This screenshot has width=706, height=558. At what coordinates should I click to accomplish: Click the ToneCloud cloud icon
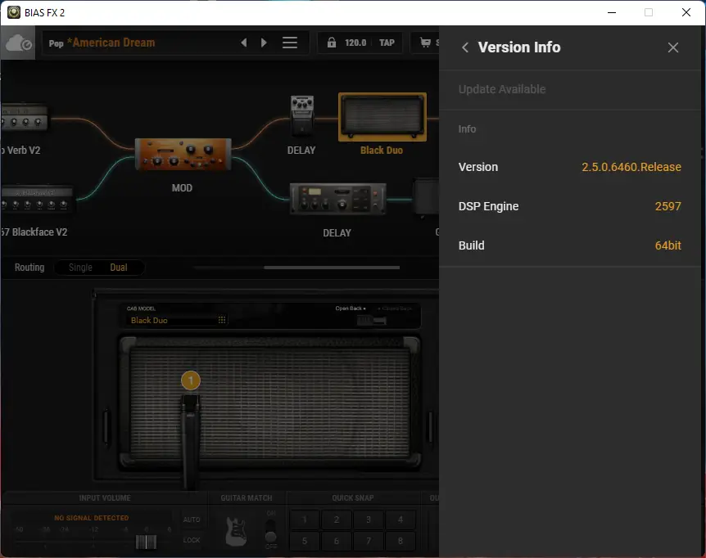[x=18, y=43]
